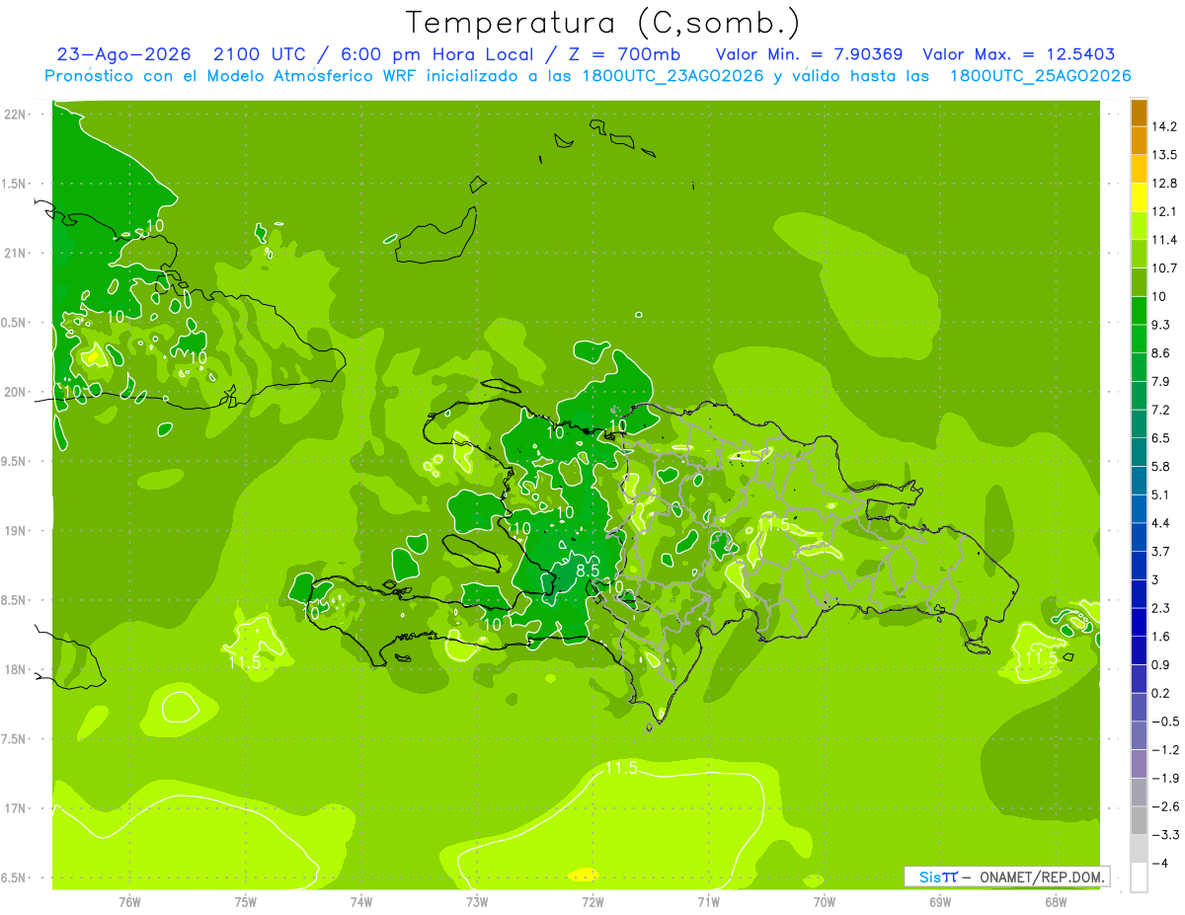Click the colorbar value "-2.6"
The height and width of the screenshot is (915, 1185).
[1165, 806]
